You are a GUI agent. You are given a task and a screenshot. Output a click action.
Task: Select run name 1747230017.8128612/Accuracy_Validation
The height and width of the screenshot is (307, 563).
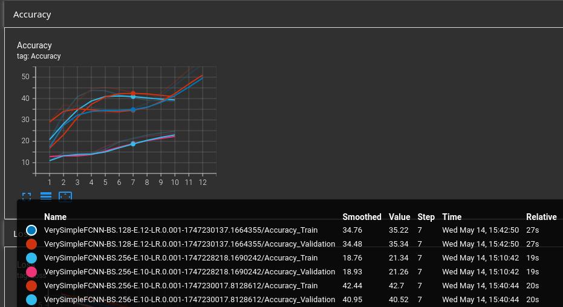point(190,300)
